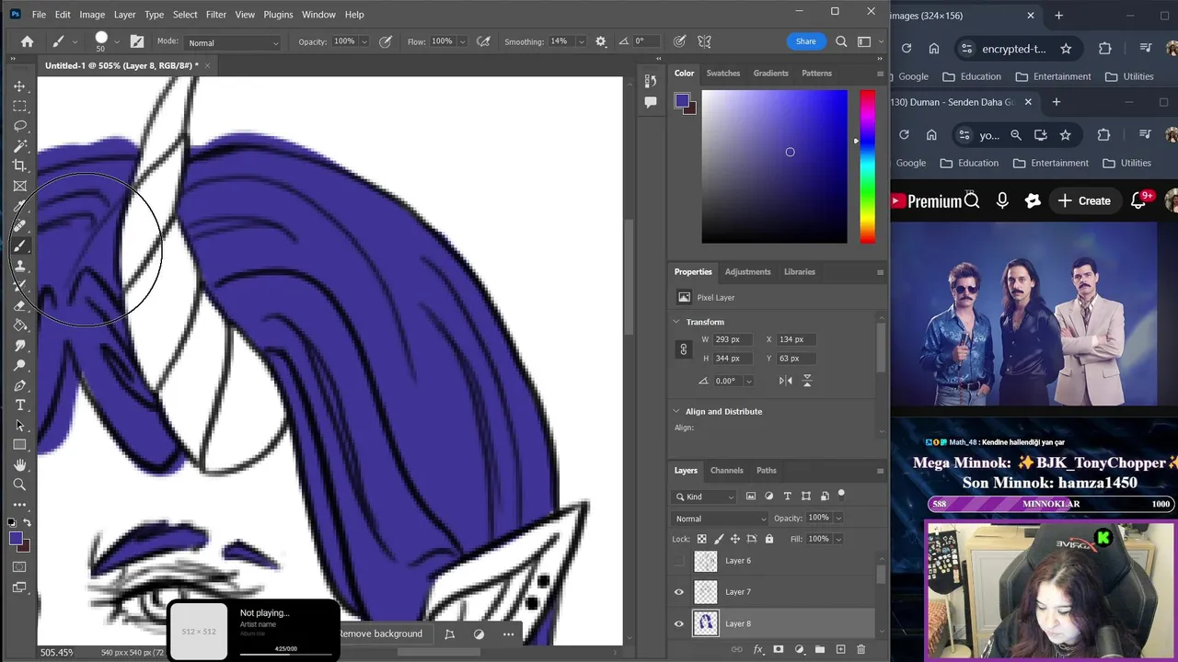Viewport: 1178px width, 662px height.
Task: Click the foreground color swatch in Color panel
Action: (x=682, y=101)
